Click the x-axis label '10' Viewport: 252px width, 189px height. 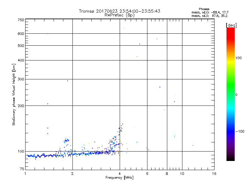pyautogui.click(x=182, y=174)
